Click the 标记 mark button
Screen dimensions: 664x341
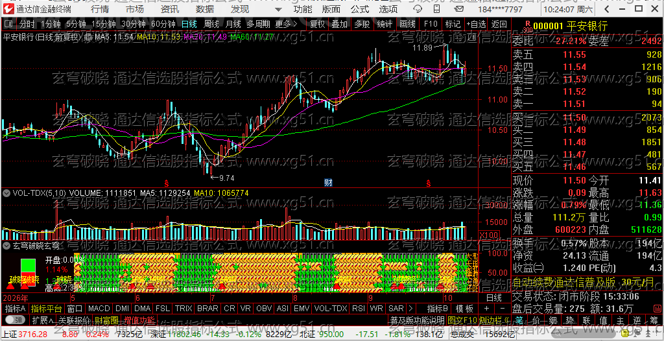click(453, 24)
